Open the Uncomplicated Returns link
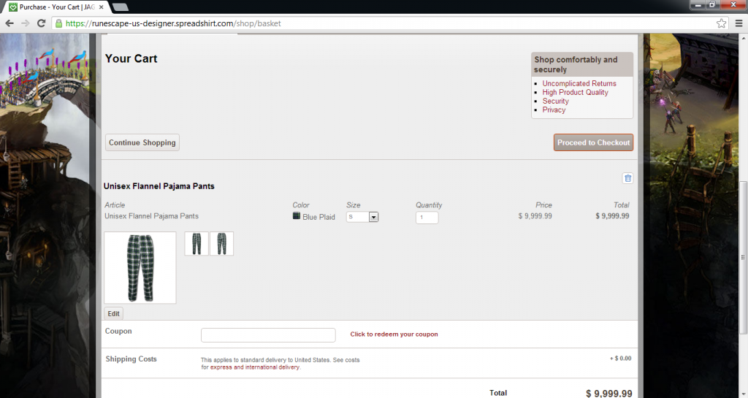Image resolution: width=748 pixels, height=398 pixels. point(579,84)
